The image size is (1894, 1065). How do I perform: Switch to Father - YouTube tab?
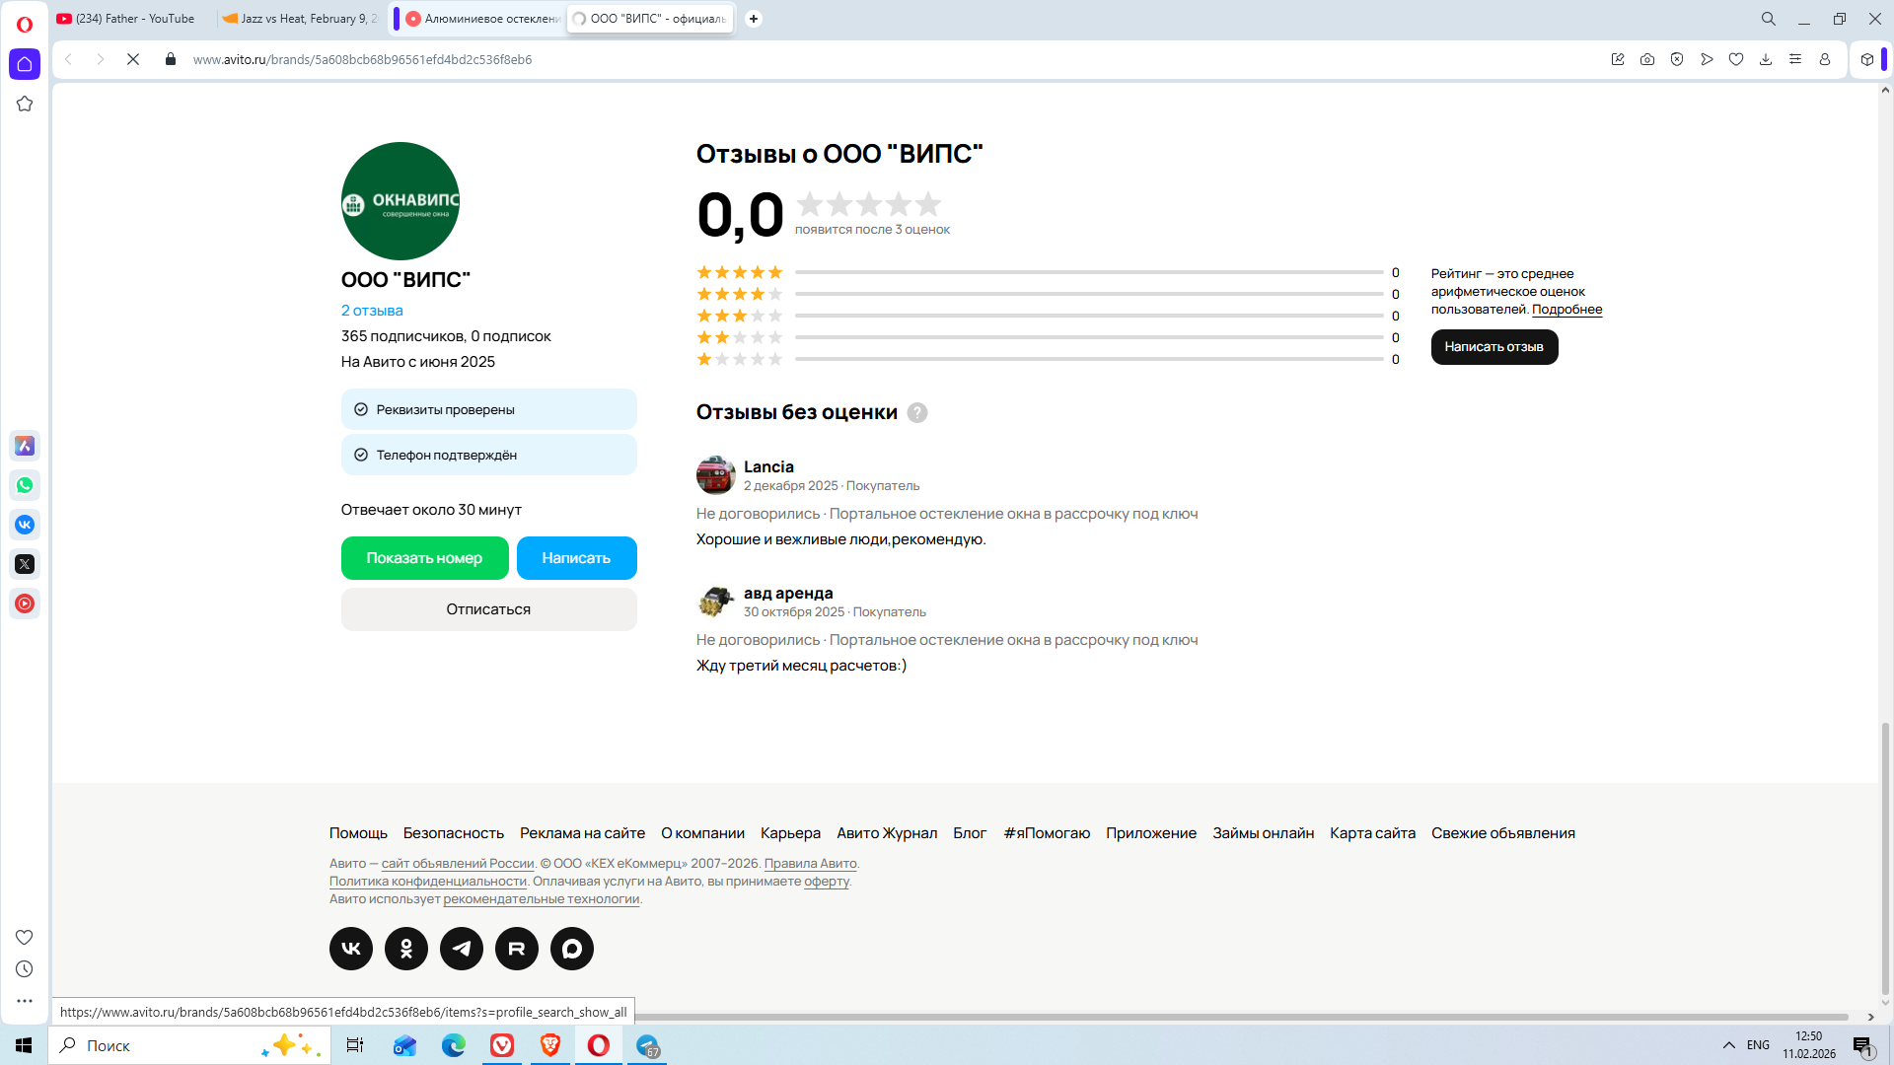pos(128,19)
